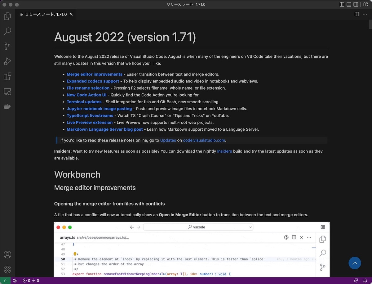Follow the Updates link in the note
This screenshot has width=372, height=284.
coord(168,140)
